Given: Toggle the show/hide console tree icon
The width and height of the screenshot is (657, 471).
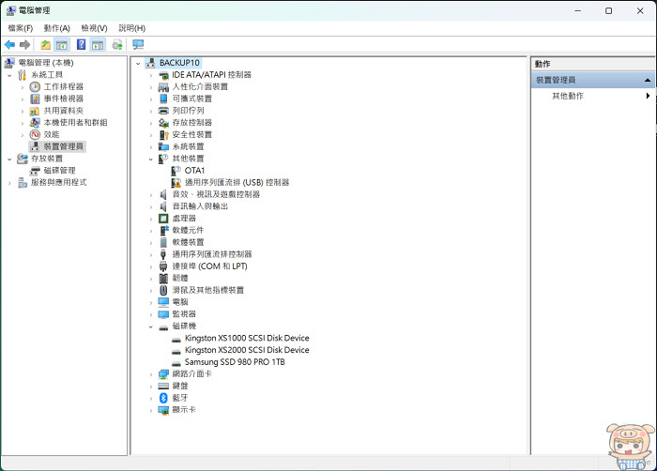Looking at the screenshot, I should [x=62, y=44].
